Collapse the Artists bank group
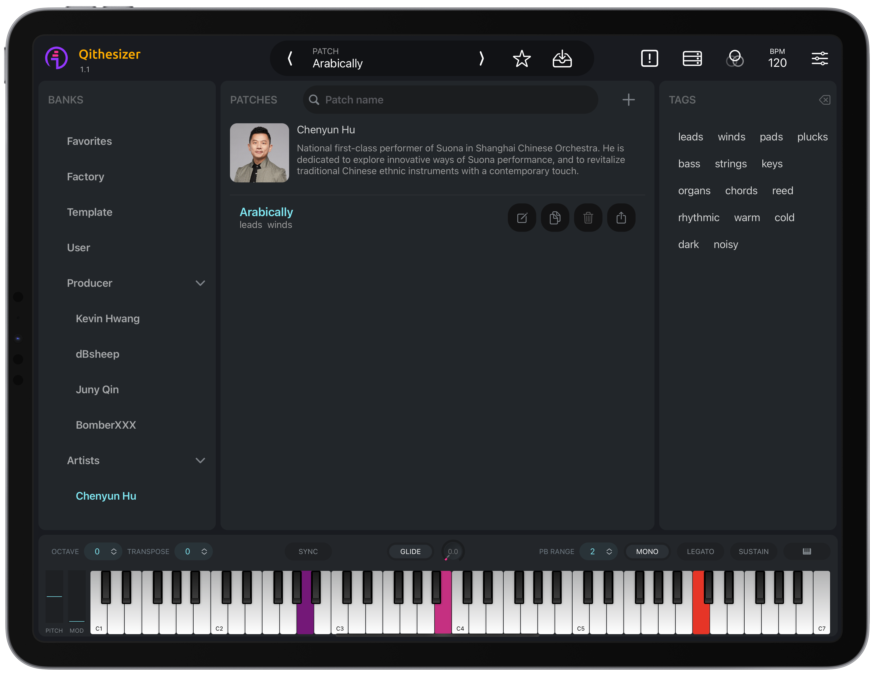Screen dimensions: 875x677 tap(200, 461)
